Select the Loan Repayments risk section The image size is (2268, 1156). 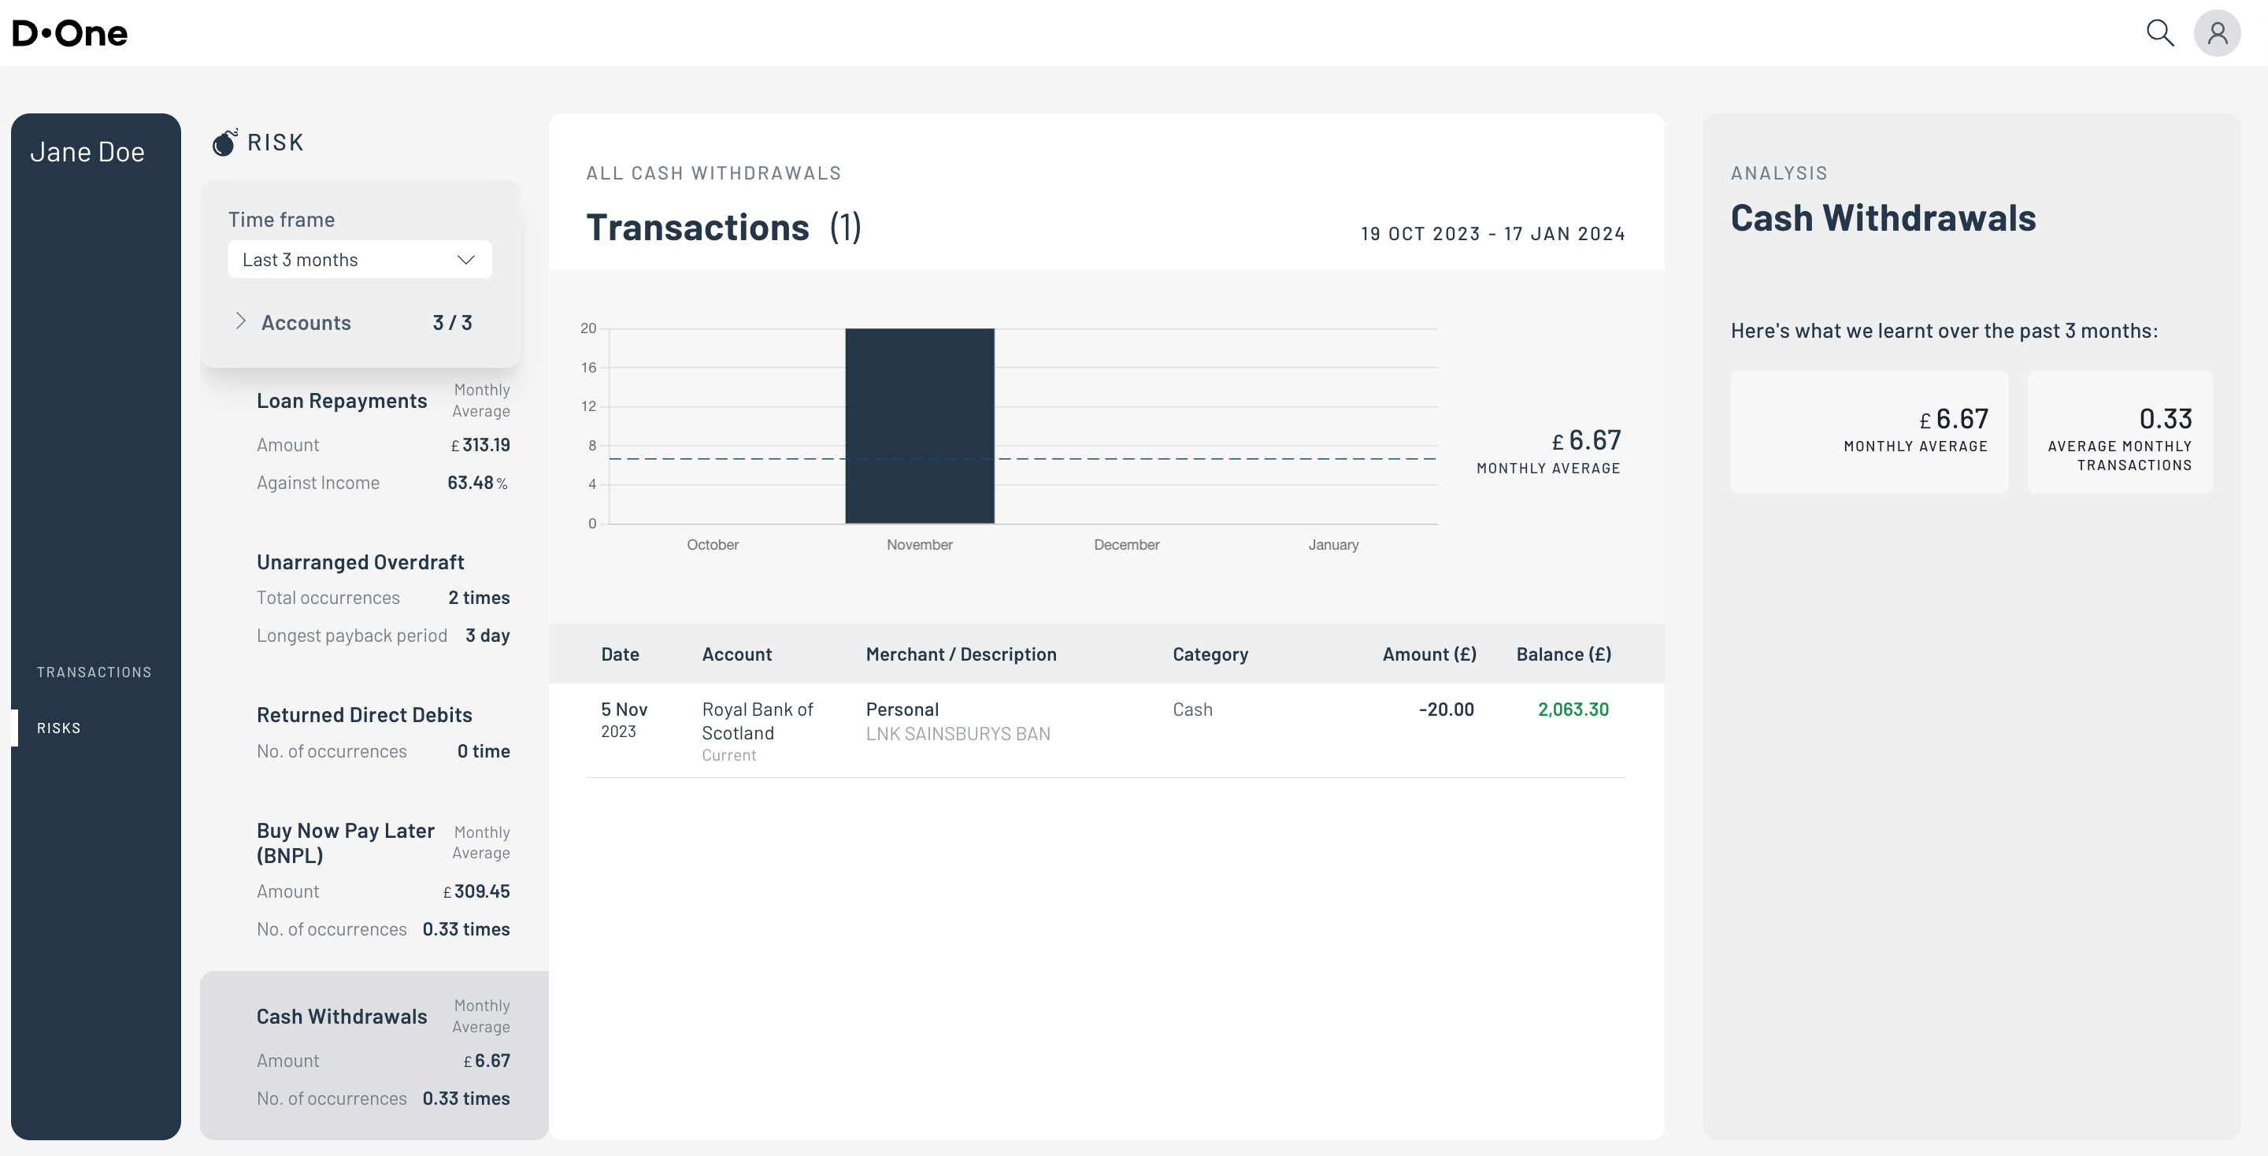pos(342,402)
